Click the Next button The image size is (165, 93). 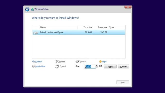(123, 82)
